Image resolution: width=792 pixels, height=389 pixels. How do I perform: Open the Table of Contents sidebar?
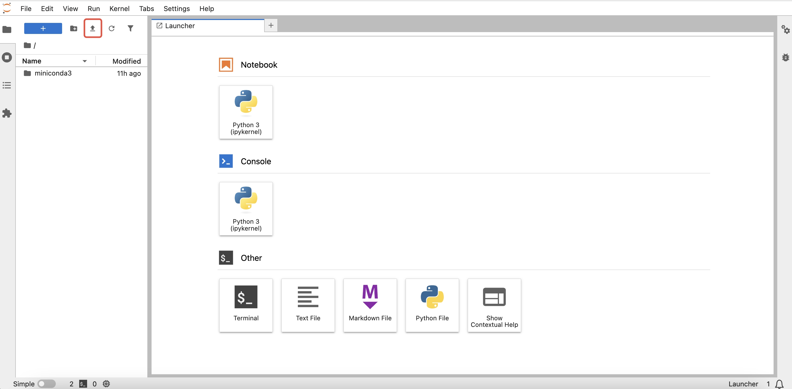coord(7,85)
